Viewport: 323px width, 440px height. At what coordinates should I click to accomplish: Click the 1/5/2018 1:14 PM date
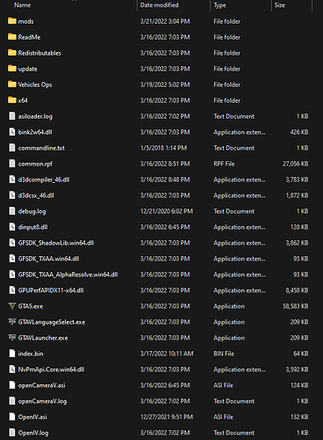(163, 148)
